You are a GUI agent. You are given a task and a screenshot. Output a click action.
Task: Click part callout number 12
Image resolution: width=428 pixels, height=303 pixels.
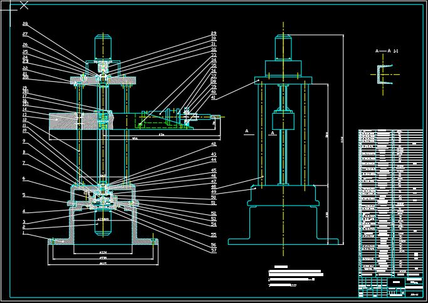25,120
